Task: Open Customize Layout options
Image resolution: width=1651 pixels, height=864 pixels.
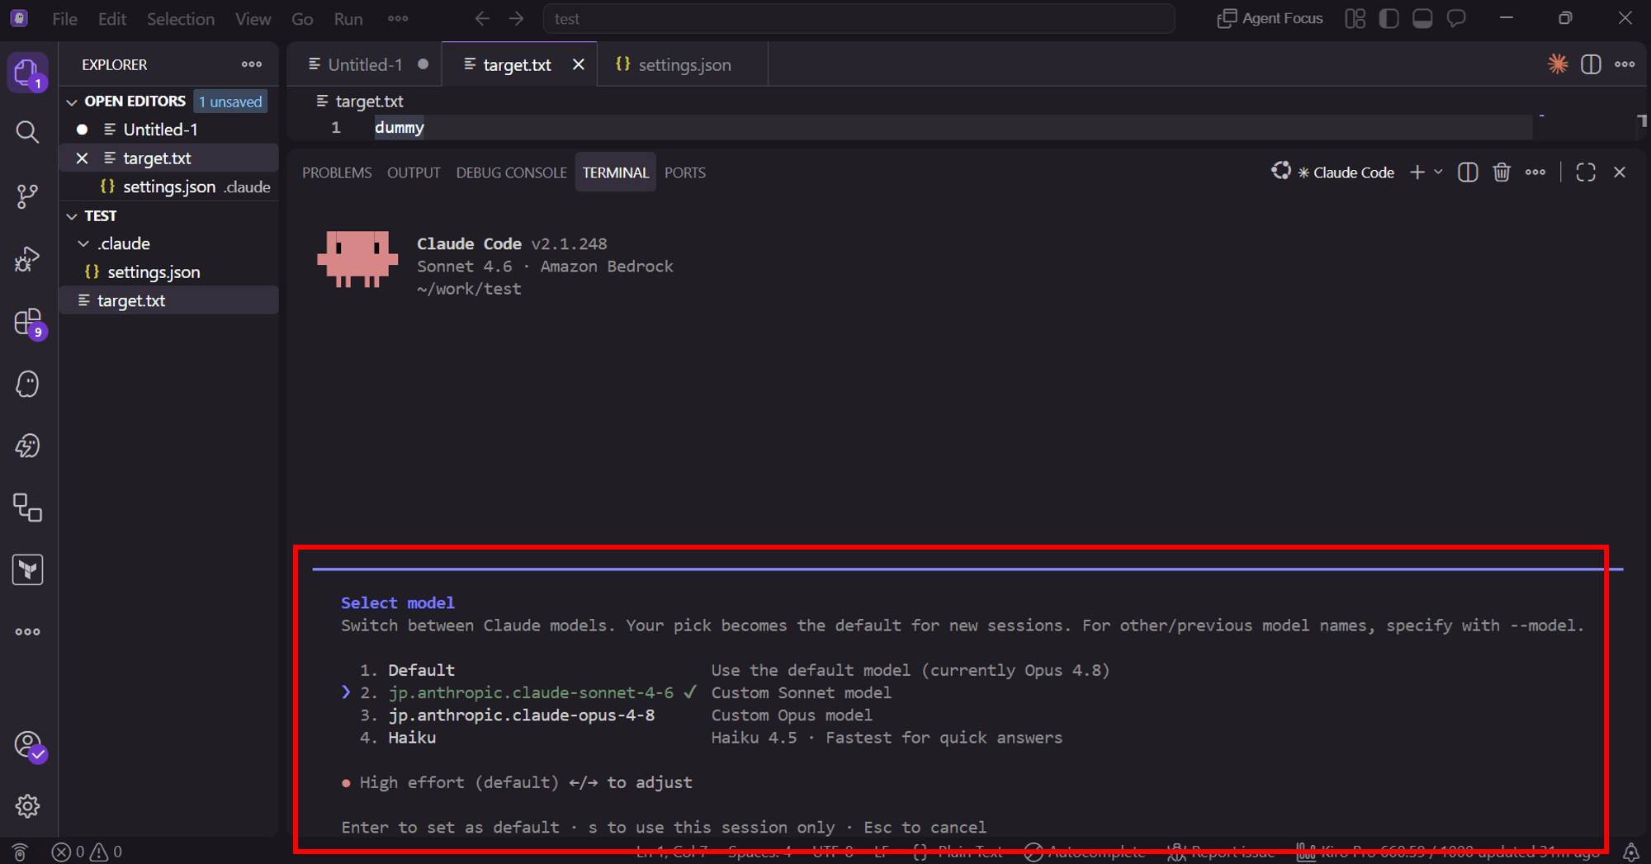Action: tap(1355, 18)
